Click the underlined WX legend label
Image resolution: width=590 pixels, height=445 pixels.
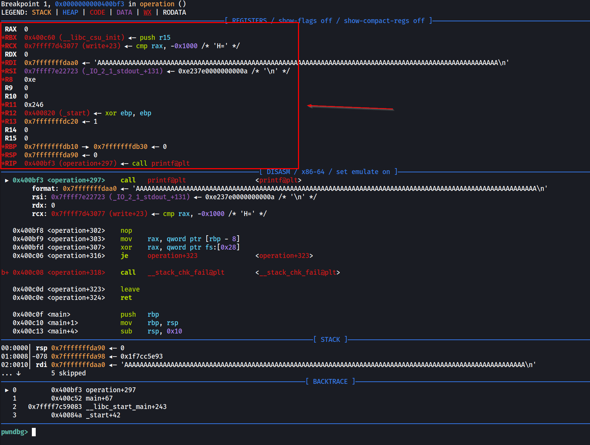pos(147,13)
